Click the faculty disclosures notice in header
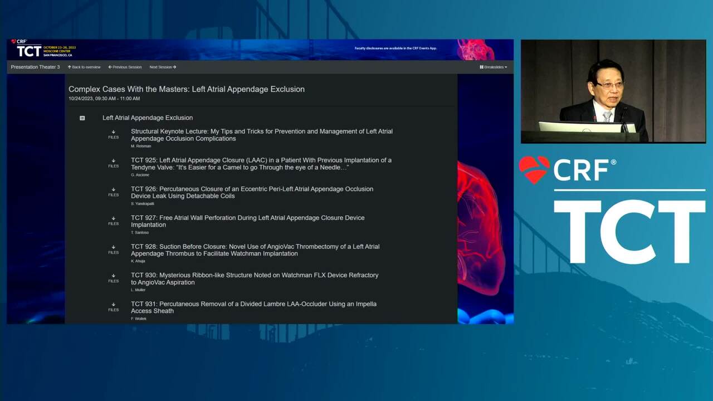713x401 pixels. tap(395, 48)
